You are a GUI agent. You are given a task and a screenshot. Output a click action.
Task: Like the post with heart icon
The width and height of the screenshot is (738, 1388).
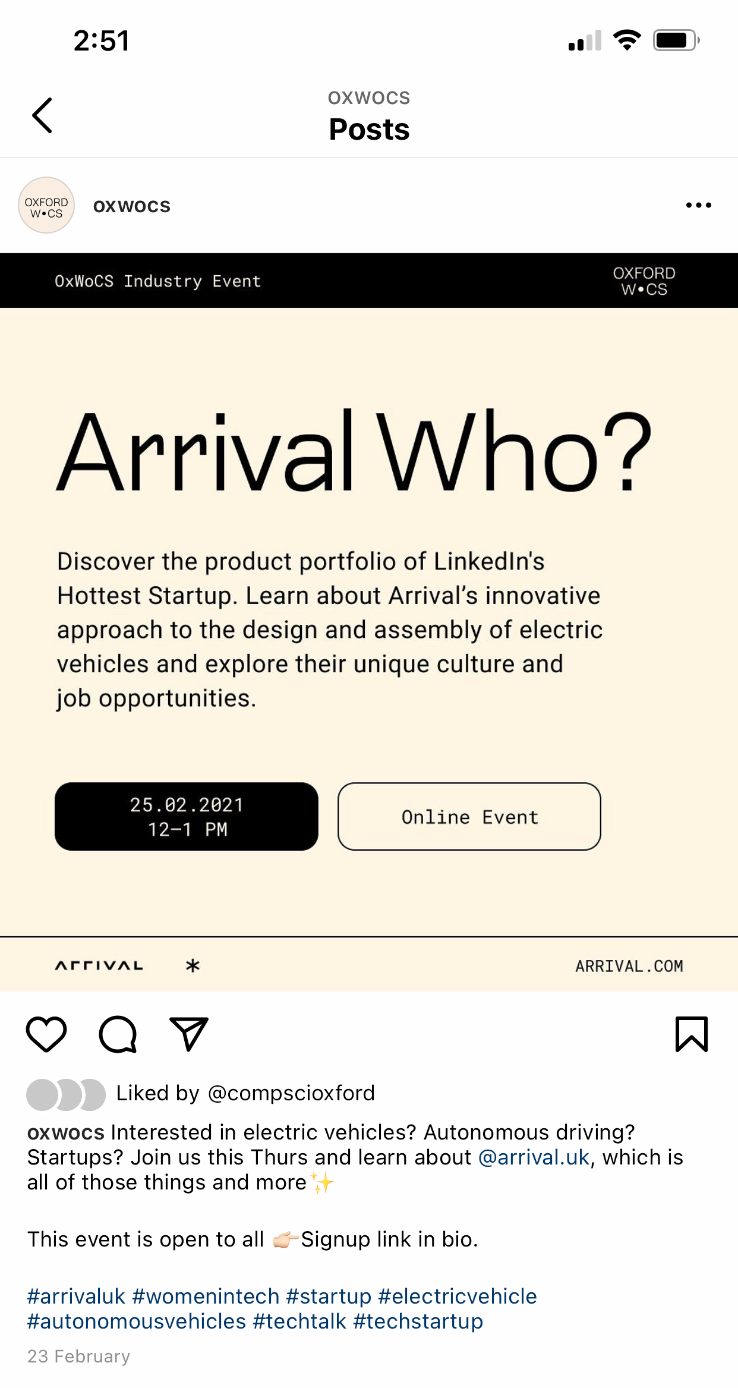click(46, 1034)
